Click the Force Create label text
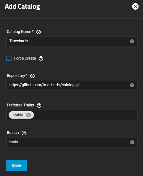 25,58
